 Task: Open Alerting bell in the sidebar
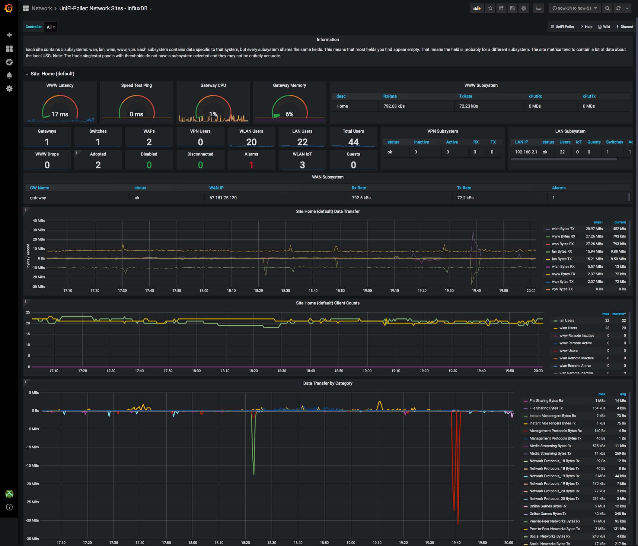pos(9,75)
